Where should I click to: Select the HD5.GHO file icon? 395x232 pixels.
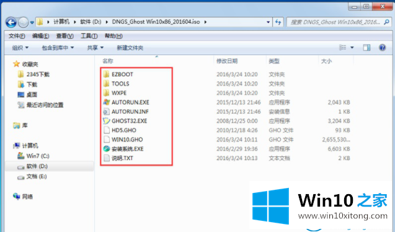[x=106, y=130]
